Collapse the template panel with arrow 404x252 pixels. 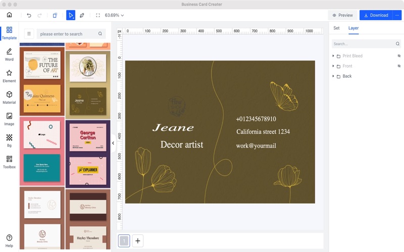113,143
